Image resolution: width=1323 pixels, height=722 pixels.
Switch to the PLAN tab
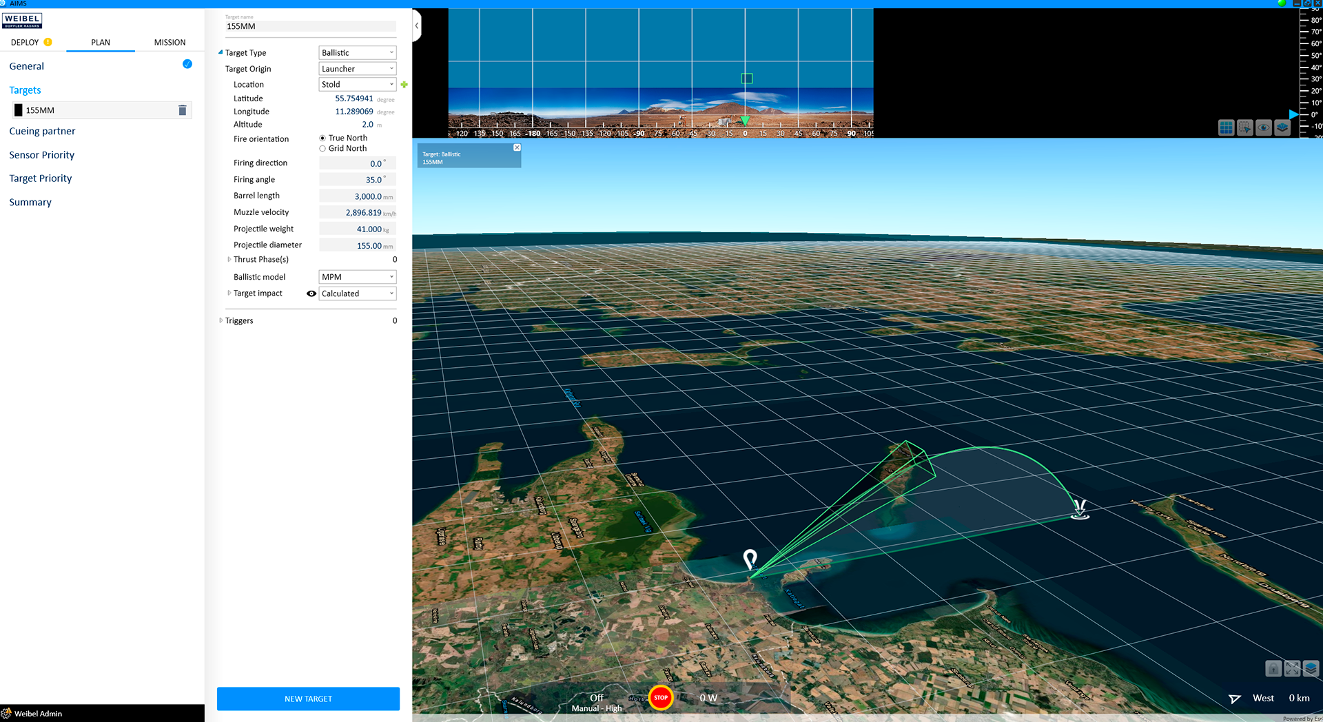101,42
